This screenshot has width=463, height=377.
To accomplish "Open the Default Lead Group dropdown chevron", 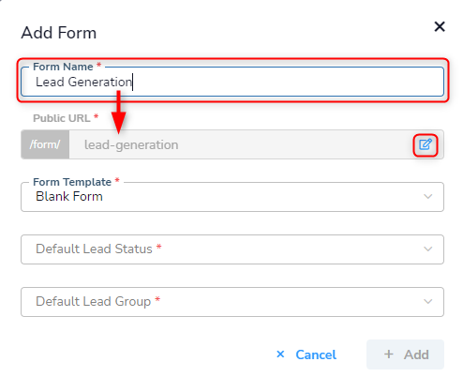I will coord(427,302).
